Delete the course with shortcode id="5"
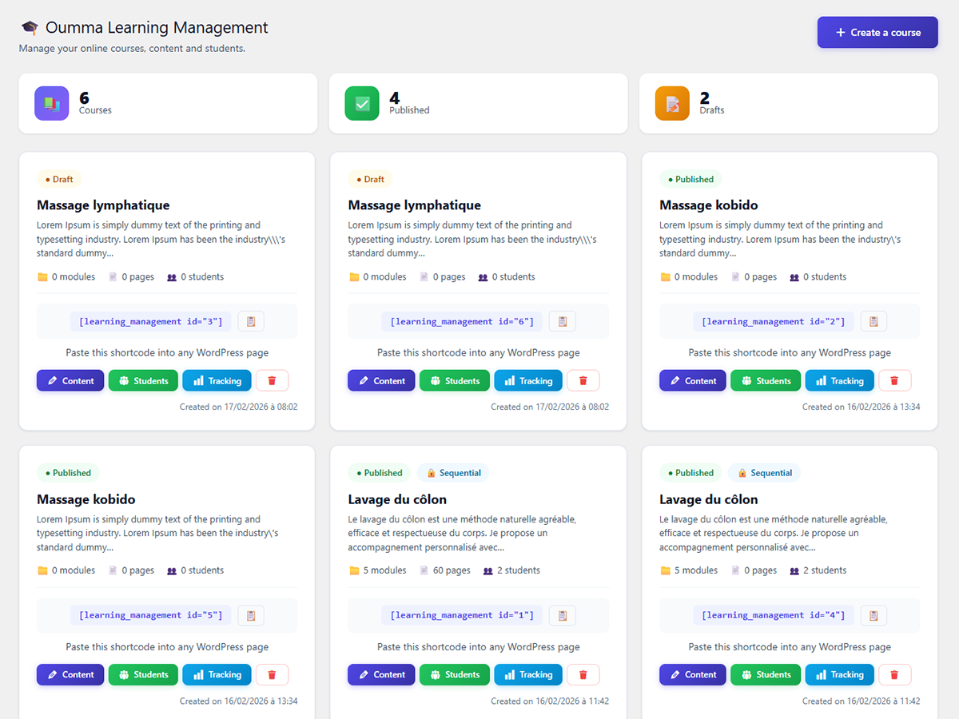The width and height of the screenshot is (959, 719). click(x=272, y=675)
